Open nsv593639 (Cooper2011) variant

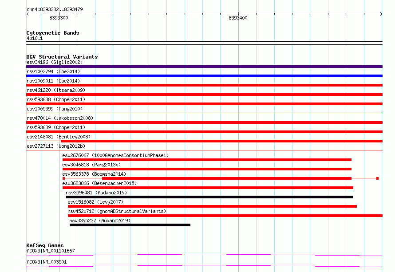(56, 127)
